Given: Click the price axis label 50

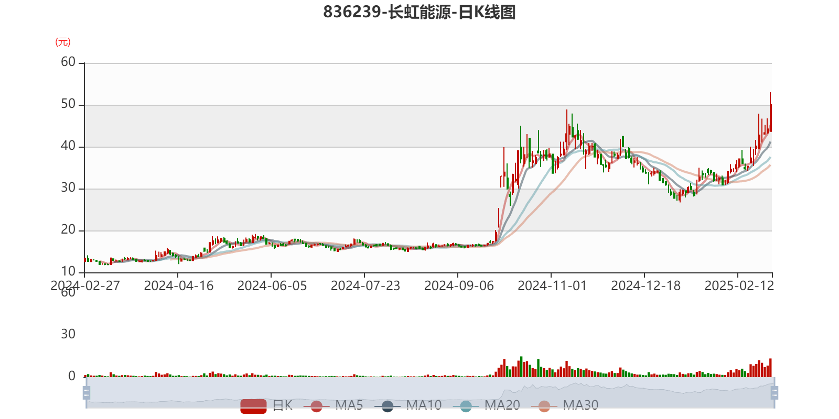Looking at the screenshot, I should (x=68, y=104).
